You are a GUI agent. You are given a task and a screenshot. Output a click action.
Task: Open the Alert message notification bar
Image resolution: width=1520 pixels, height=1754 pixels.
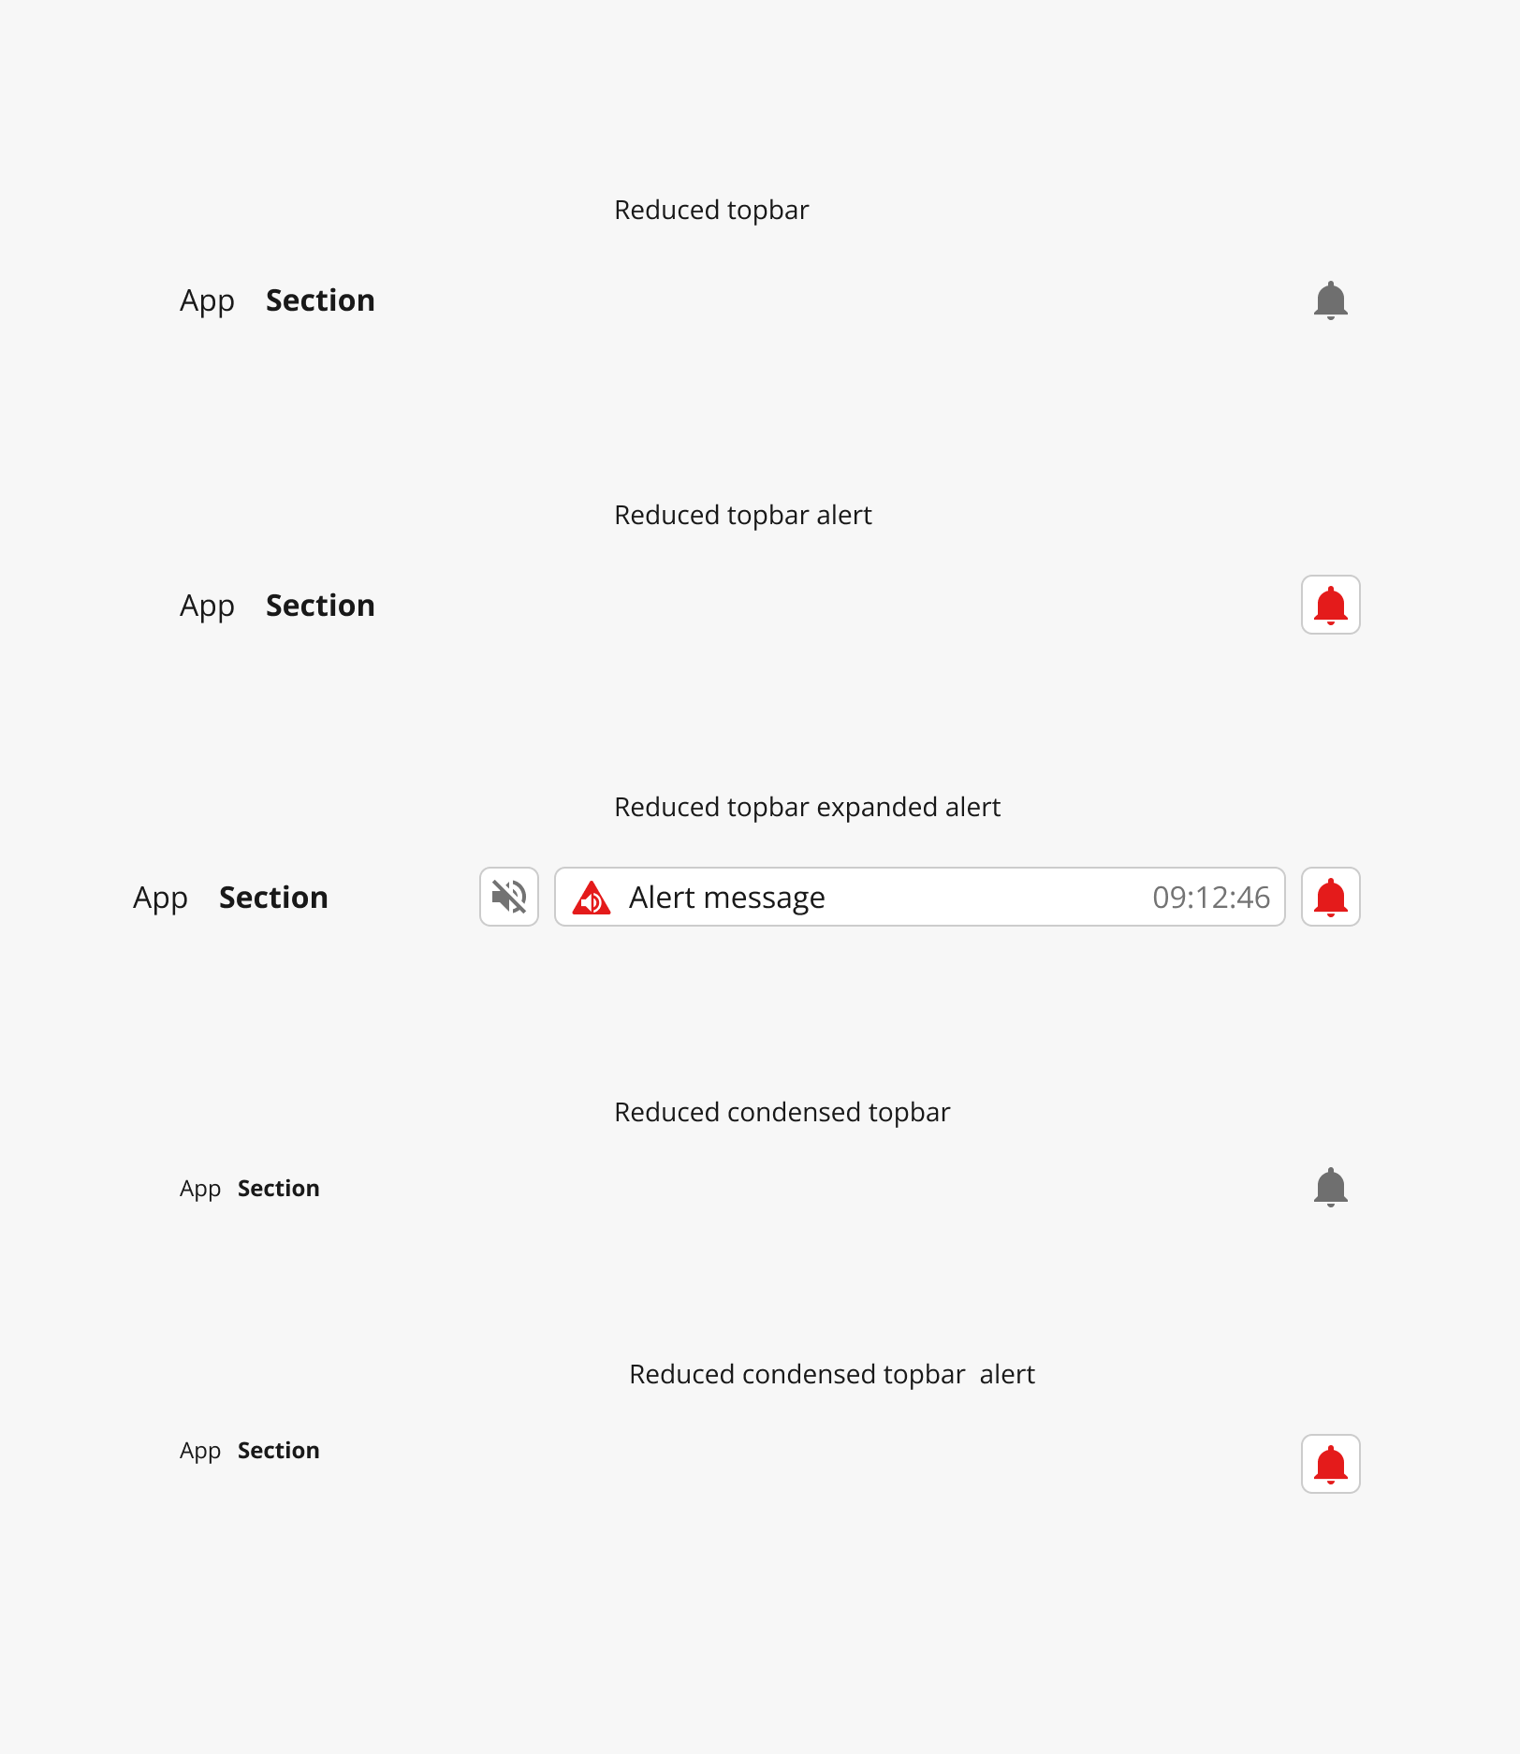tap(920, 897)
